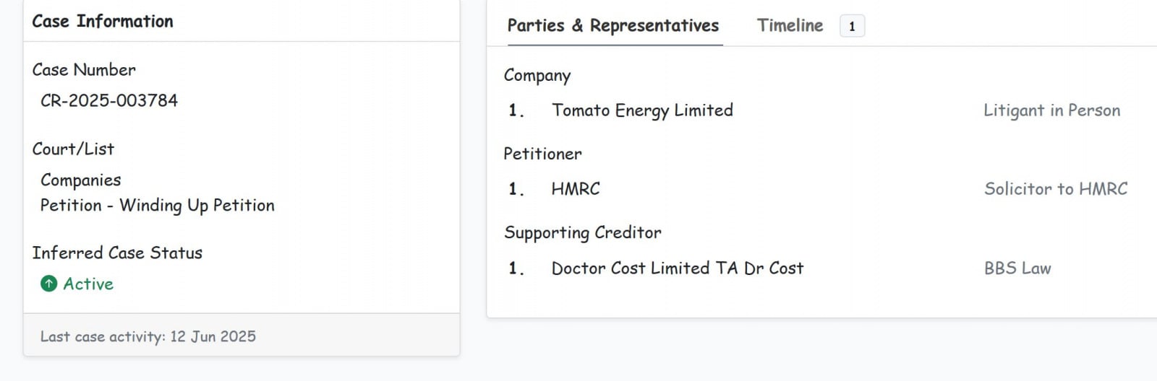
Task: Click the green Active status arrow icon
Action: pos(48,284)
